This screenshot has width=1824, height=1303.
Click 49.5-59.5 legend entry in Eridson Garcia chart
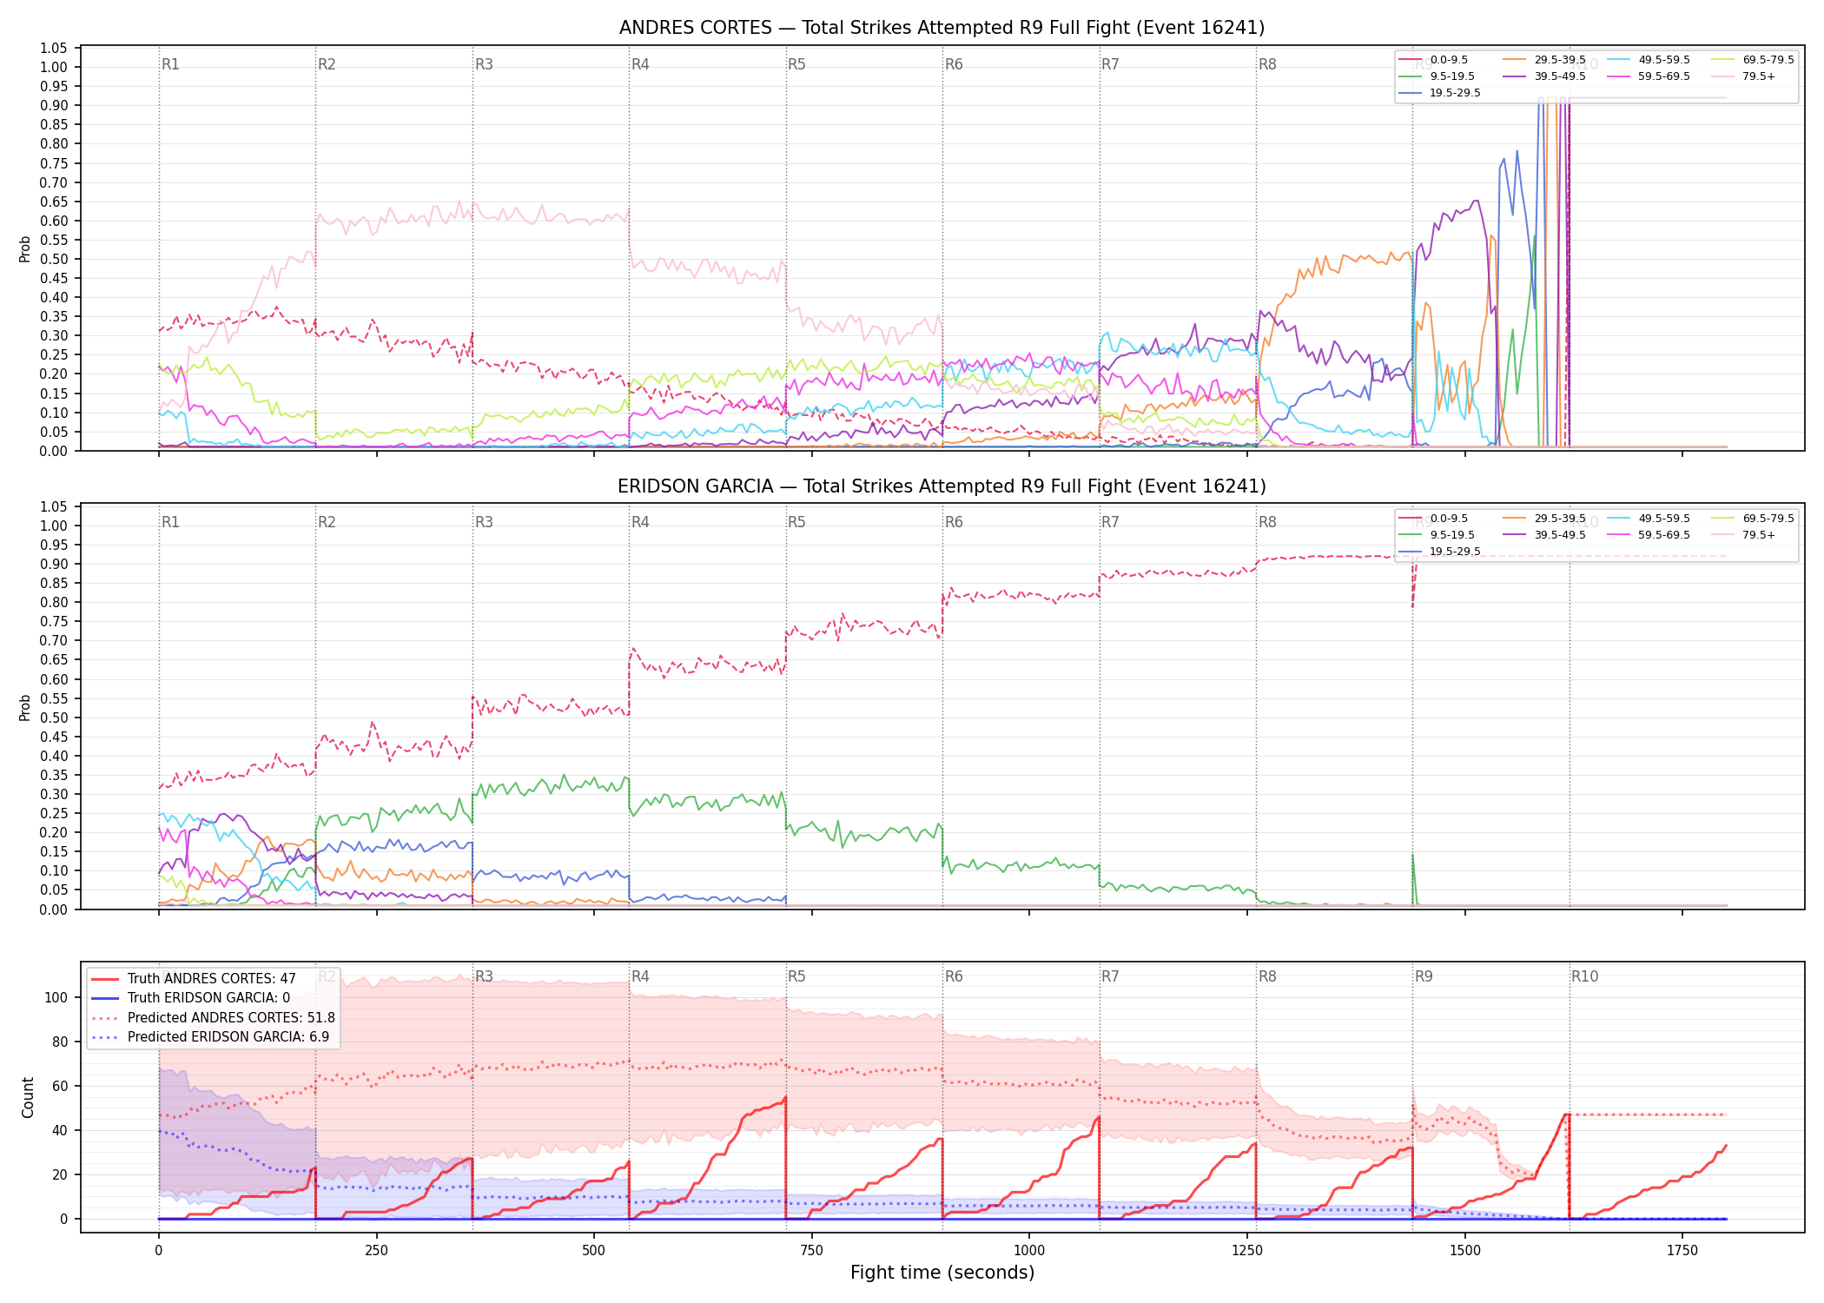tap(1649, 519)
